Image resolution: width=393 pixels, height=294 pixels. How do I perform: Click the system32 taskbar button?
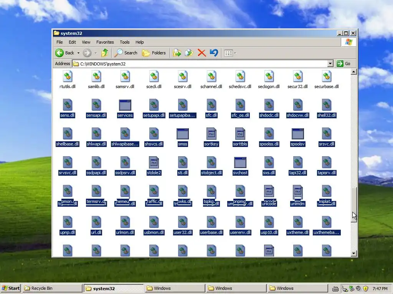pos(114,288)
